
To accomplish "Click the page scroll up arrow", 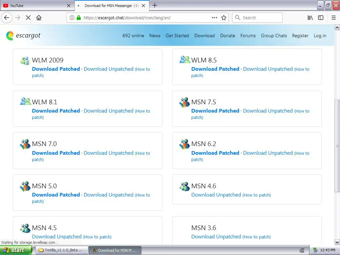I will point(337,27).
